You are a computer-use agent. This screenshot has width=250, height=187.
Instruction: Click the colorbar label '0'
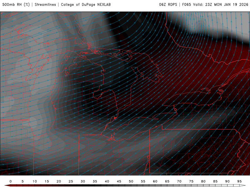point(11,181)
